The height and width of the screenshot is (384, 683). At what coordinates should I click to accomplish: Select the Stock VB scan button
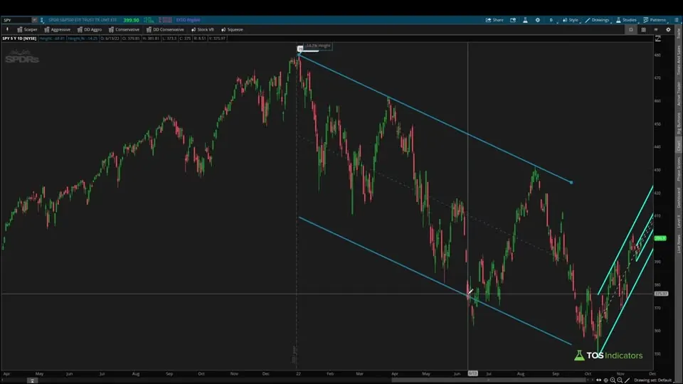coord(203,30)
